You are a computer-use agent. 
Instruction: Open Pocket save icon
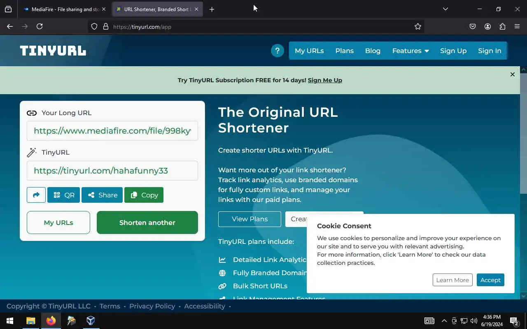(x=473, y=26)
